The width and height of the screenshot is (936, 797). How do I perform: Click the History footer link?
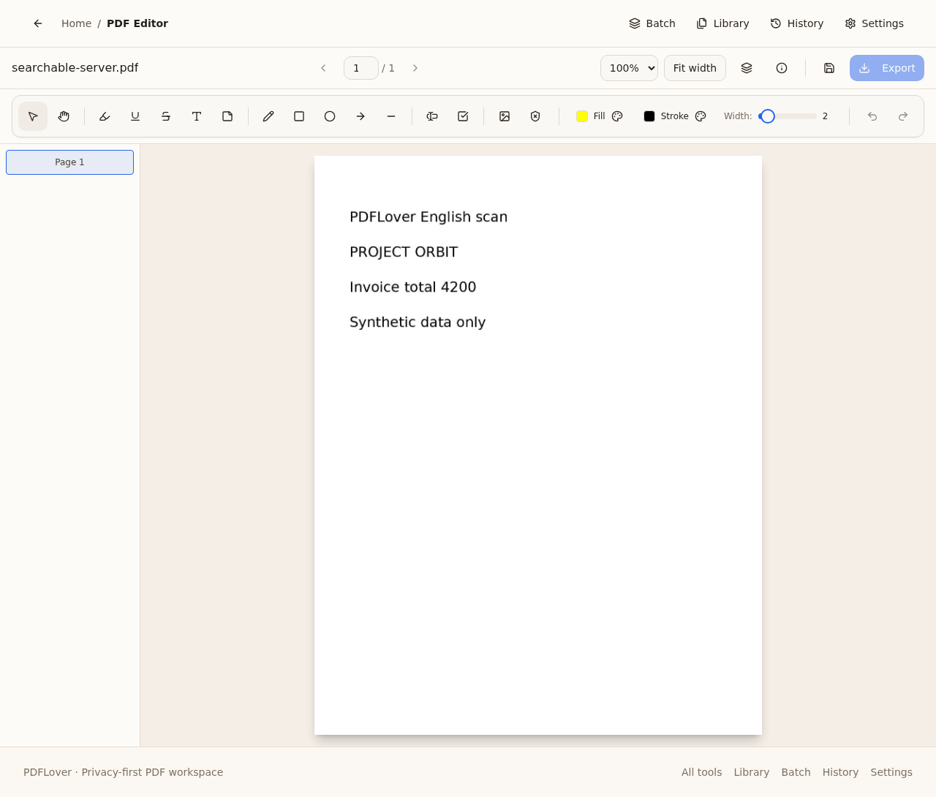point(840,772)
